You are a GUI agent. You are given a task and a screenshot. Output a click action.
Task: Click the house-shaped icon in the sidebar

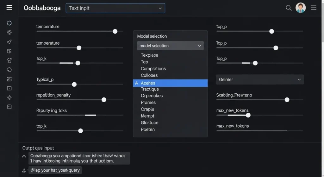(x=9, y=60)
